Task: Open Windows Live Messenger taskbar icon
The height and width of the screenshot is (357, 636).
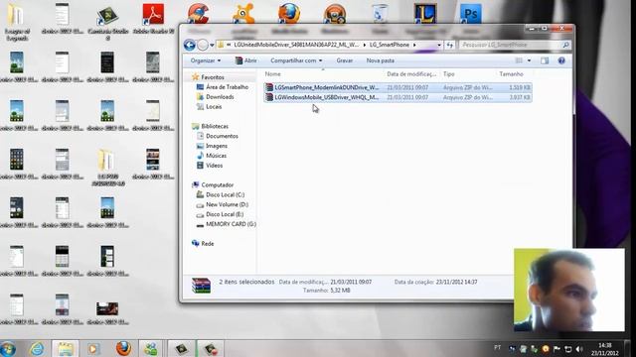Action: click(x=151, y=348)
